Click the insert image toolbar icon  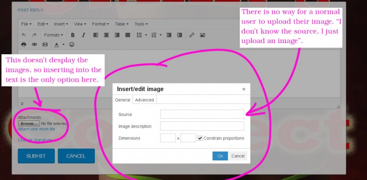203,35
